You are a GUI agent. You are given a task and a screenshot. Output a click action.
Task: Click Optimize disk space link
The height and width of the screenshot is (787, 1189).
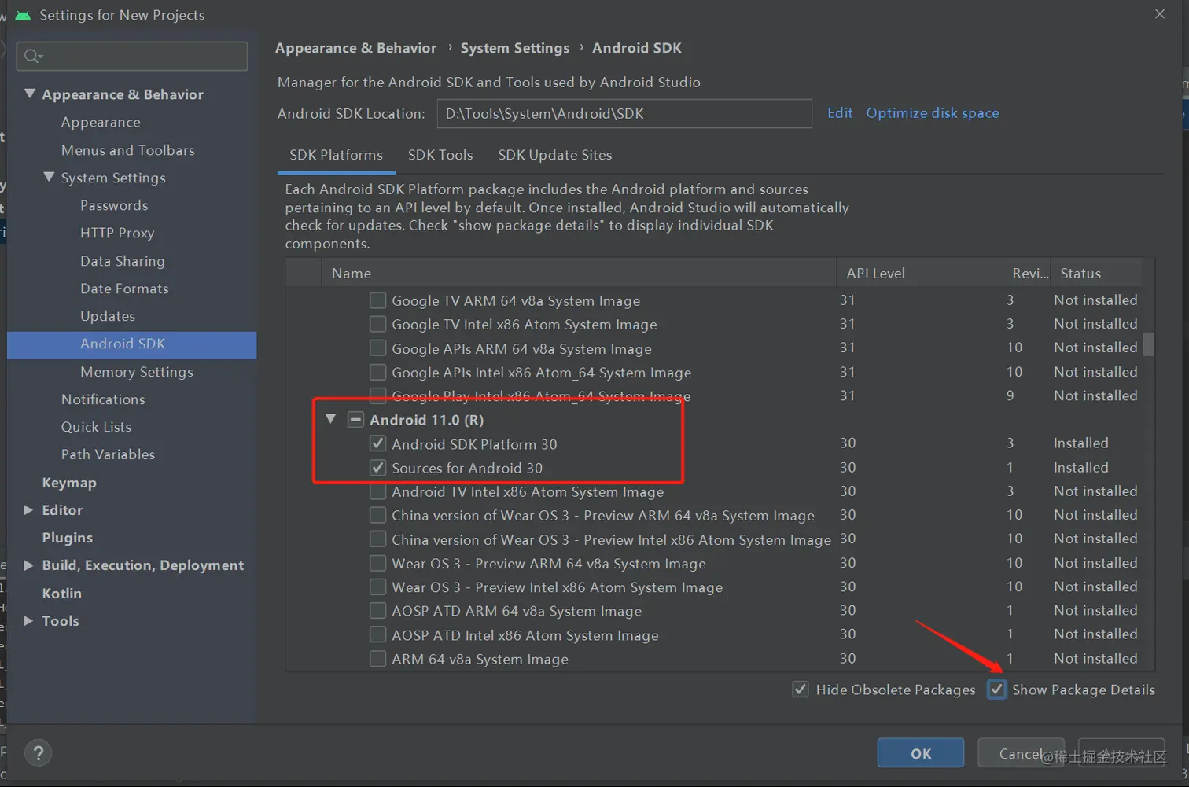(933, 113)
